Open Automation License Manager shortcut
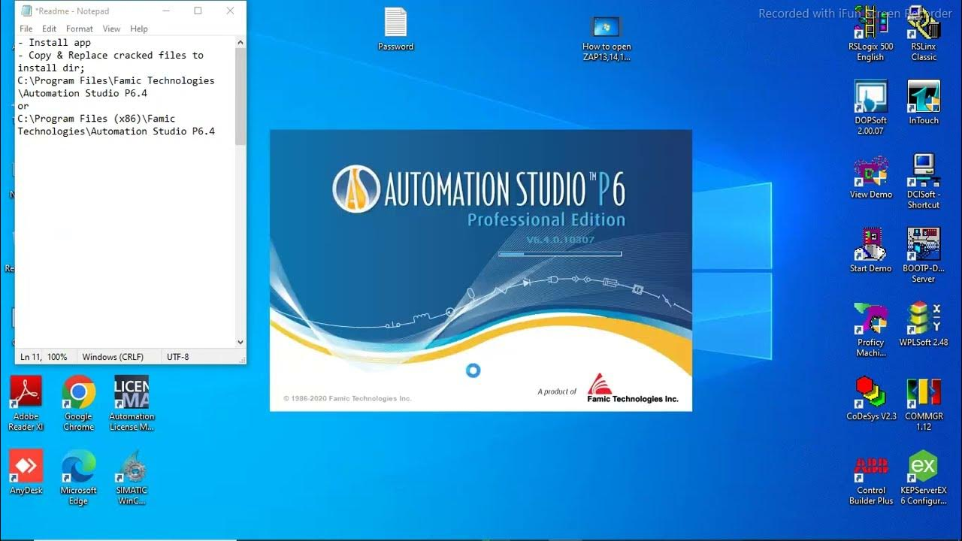Viewport: 962px width, 541px height. tap(132, 403)
